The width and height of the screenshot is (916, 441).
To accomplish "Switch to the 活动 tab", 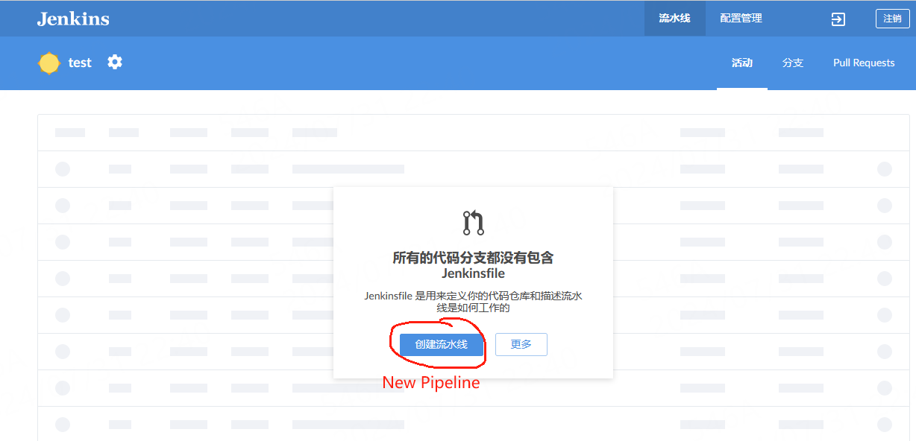I will (742, 63).
